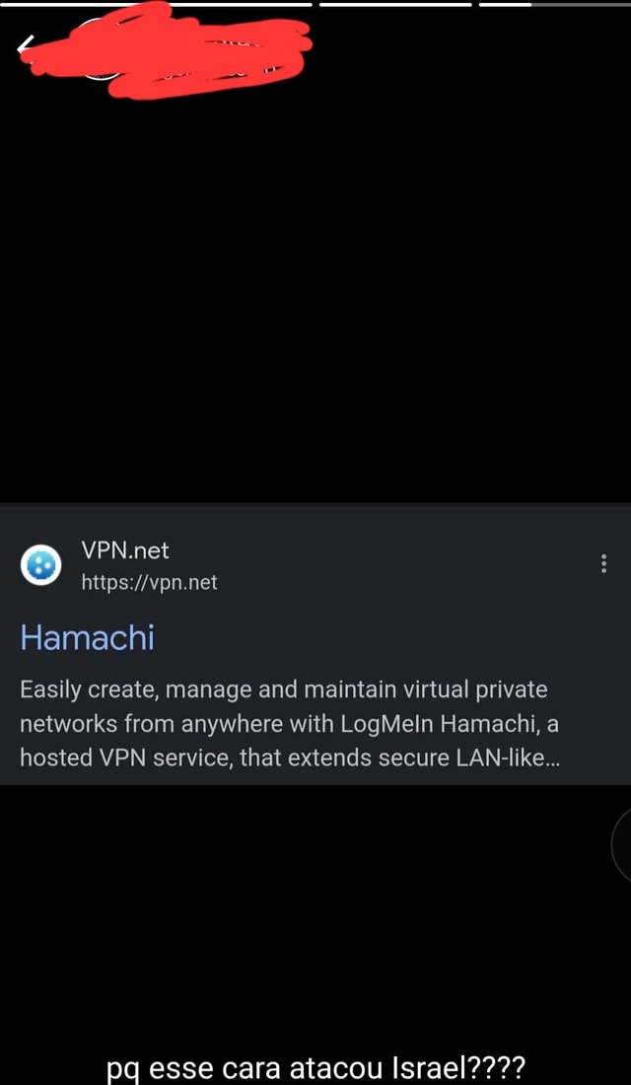
Task: Click the back arrow at top left
Action: click(x=20, y=44)
